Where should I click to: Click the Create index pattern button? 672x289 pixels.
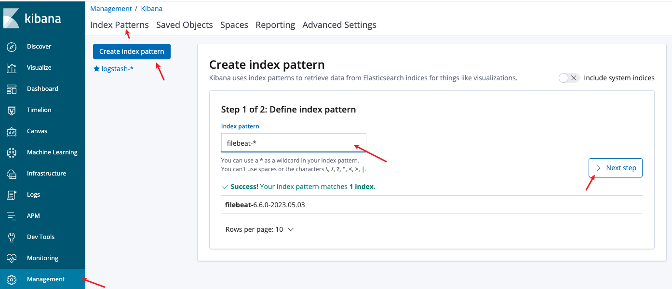point(132,51)
